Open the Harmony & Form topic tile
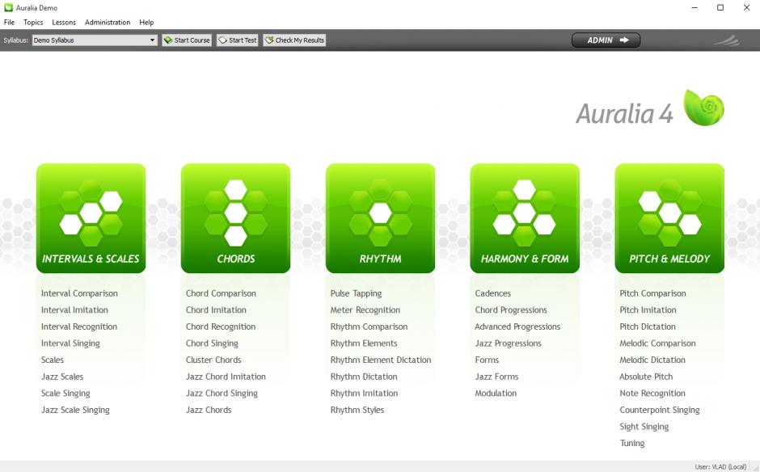The height and width of the screenshot is (472, 760). [x=525, y=218]
